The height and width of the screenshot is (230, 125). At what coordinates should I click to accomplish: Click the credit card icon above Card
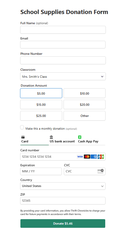pyautogui.click(x=23, y=137)
